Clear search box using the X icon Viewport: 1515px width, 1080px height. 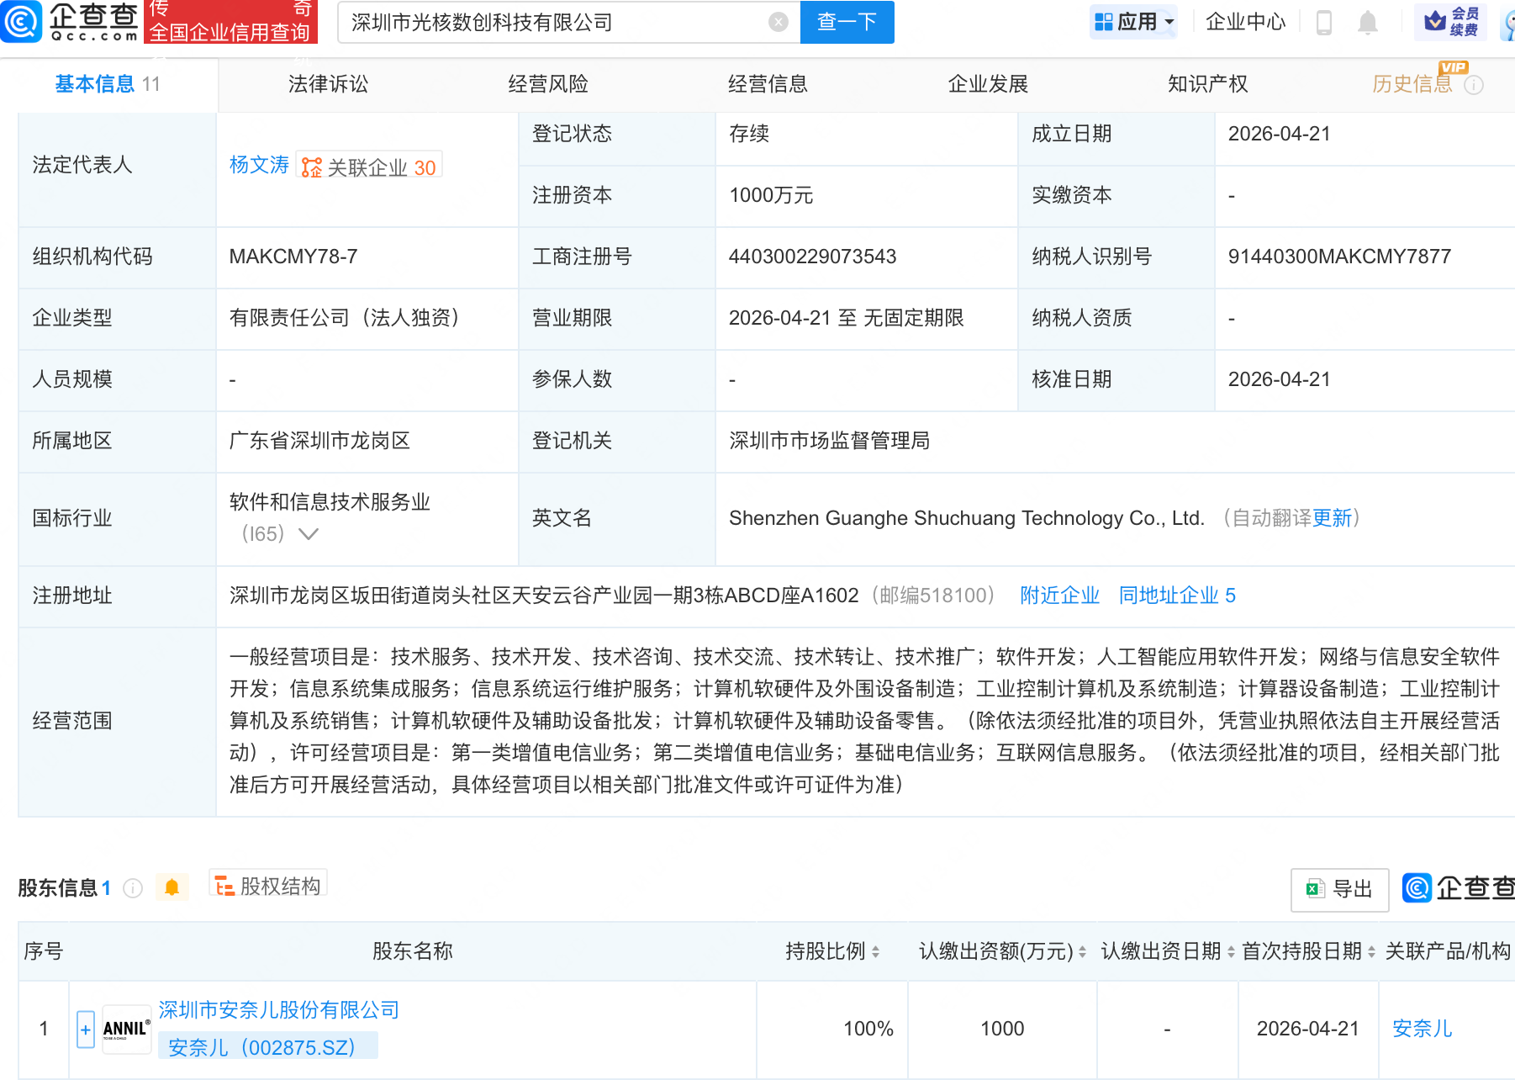(x=777, y=22)
